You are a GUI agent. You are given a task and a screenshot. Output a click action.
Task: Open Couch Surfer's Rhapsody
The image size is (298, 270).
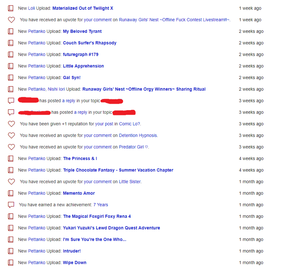(90, 43)
